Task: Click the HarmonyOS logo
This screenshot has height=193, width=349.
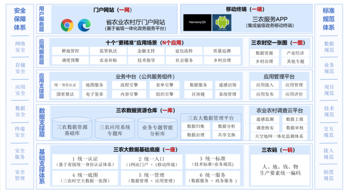Action: (197, 23)
